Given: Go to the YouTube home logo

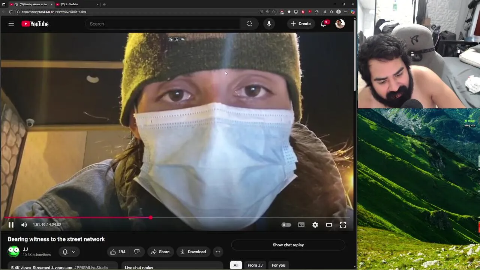Looking at the screenshot, I should coord(35,24).
